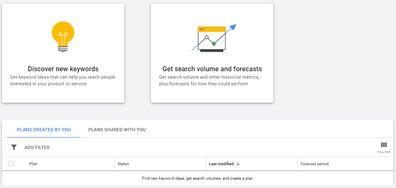Click the COLUMNS label under the icon
This screenshot has width=396, height=188.
384,152
